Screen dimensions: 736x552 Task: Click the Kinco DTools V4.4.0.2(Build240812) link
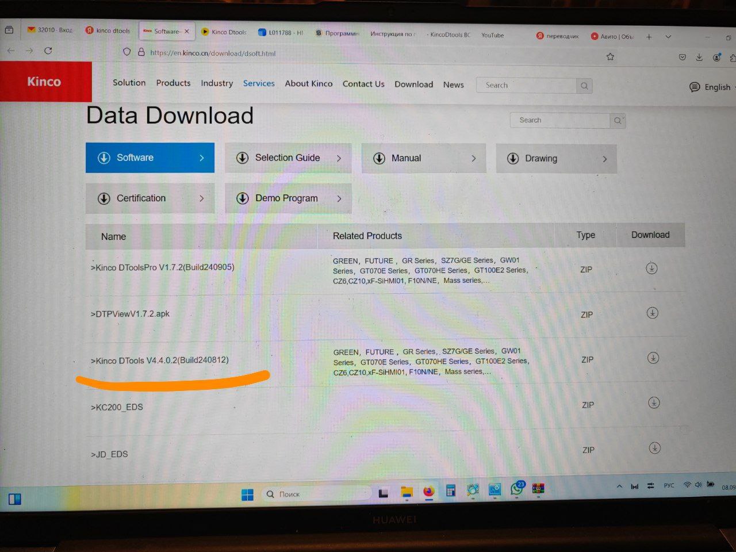pyautogui.click(x=159, y=361)
